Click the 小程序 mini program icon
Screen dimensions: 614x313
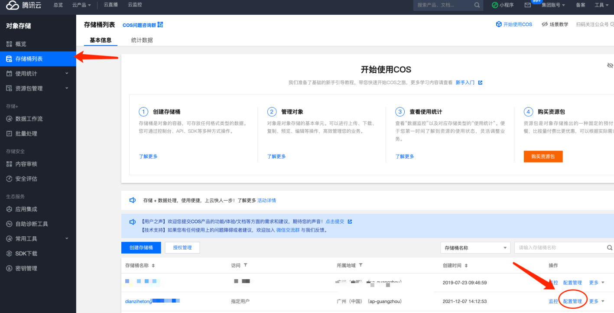[495, 5]
